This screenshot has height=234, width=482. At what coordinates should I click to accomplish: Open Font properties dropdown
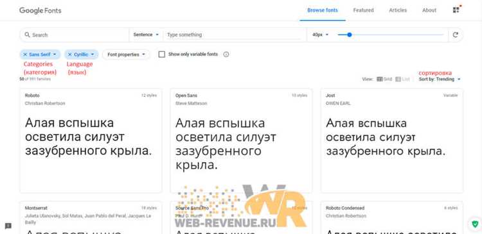pos(126,54)
